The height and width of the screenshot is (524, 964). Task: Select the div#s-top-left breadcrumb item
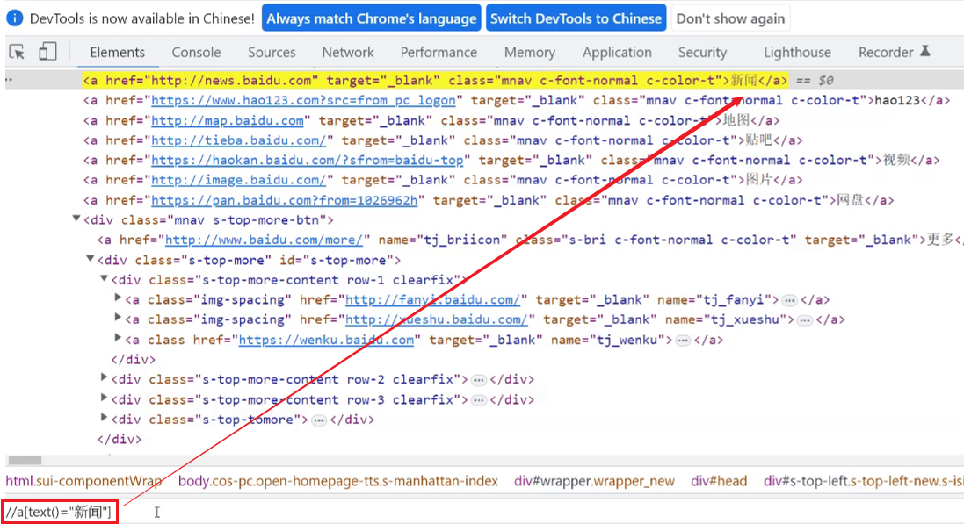tap(863, 481)
